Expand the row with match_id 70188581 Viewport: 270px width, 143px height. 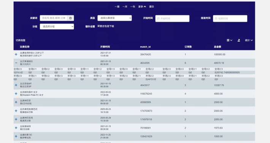pos(16,128)
